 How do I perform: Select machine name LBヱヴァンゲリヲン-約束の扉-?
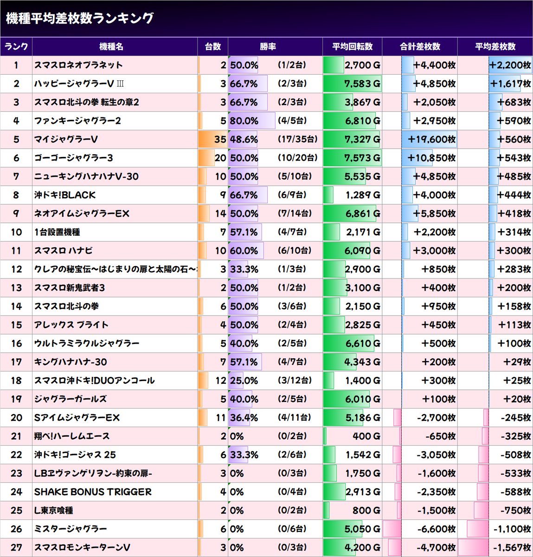(x=93, y=473)
